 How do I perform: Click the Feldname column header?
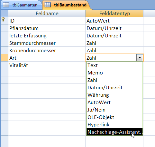click(47, 14)
